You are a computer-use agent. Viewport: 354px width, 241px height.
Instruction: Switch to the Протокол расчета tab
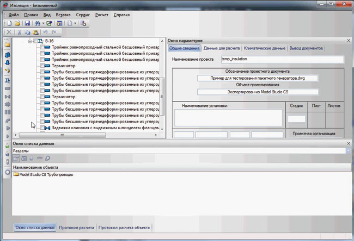point(77,227)
